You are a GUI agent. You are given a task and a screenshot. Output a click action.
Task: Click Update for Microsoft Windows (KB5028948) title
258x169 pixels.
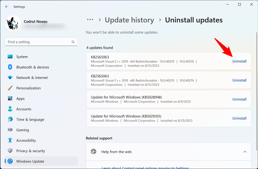(x=126, y=97)
